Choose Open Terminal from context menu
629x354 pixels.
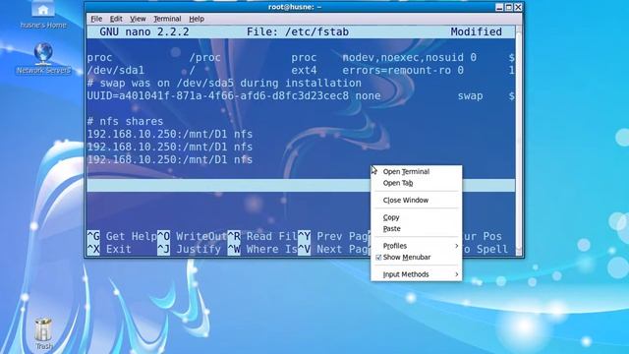point(416,171)
